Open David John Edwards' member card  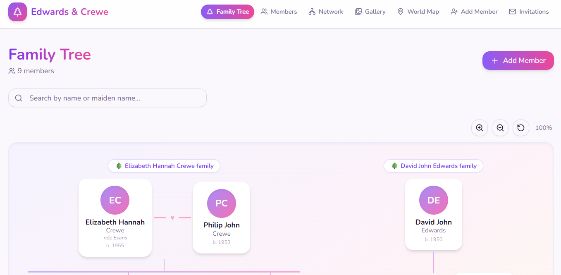(434, 214)
